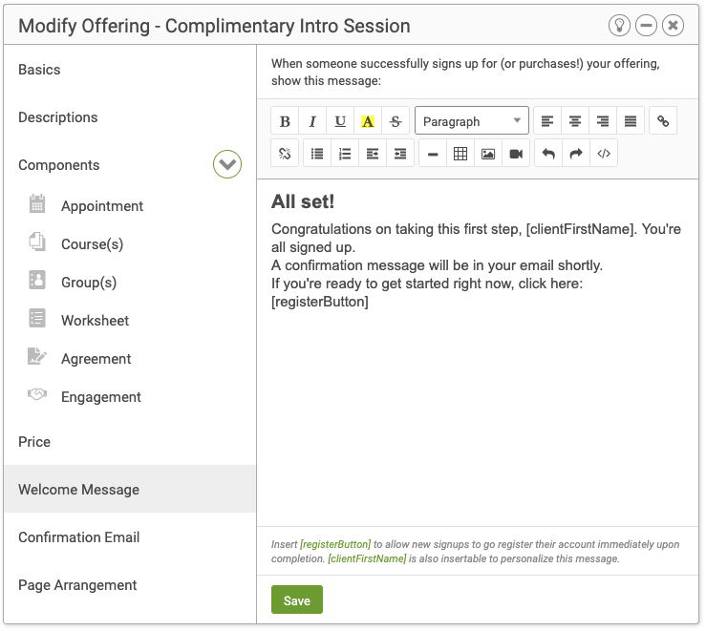The height and width of the screenshot is (631, 706).
Task: Save the welcome message
Action: [x=297, y=599]
